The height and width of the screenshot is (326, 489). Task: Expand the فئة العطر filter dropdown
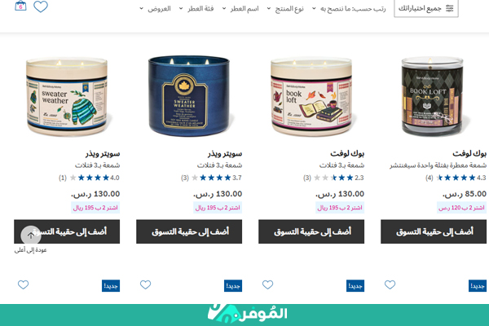(x=196, y=9)
